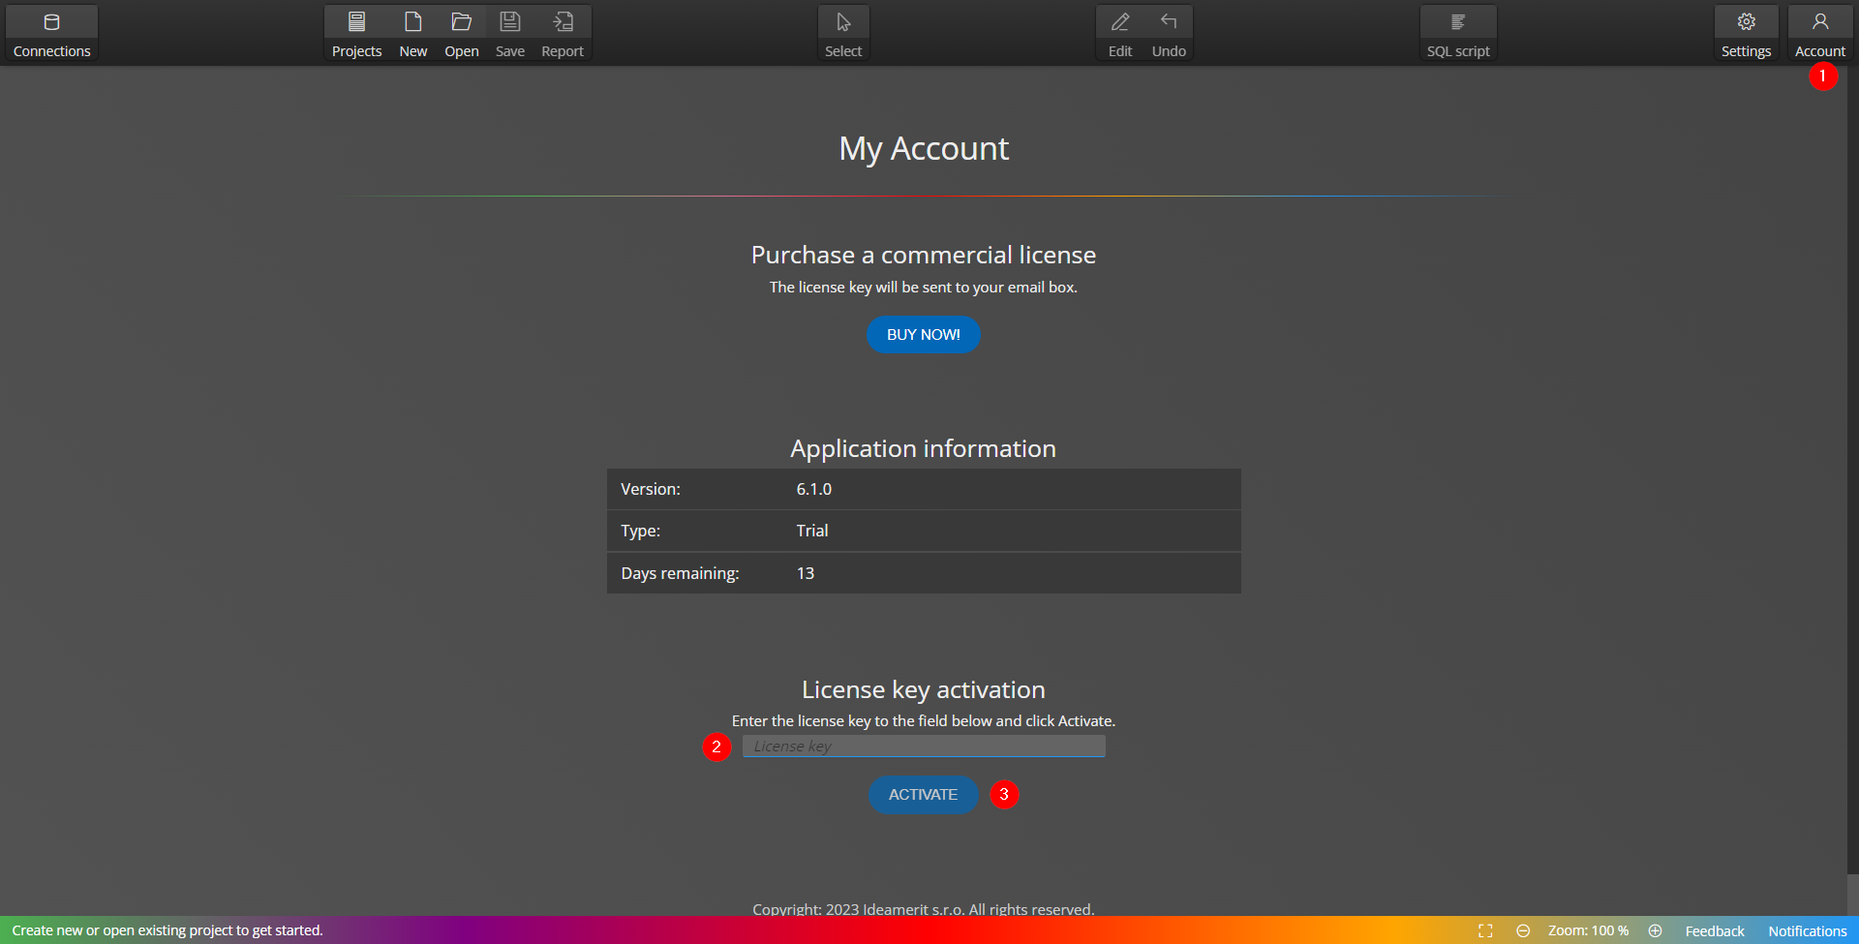The image size is (1859, 944).
Task: Create a new project with the New icon
Action: click(x=413, y=32)
